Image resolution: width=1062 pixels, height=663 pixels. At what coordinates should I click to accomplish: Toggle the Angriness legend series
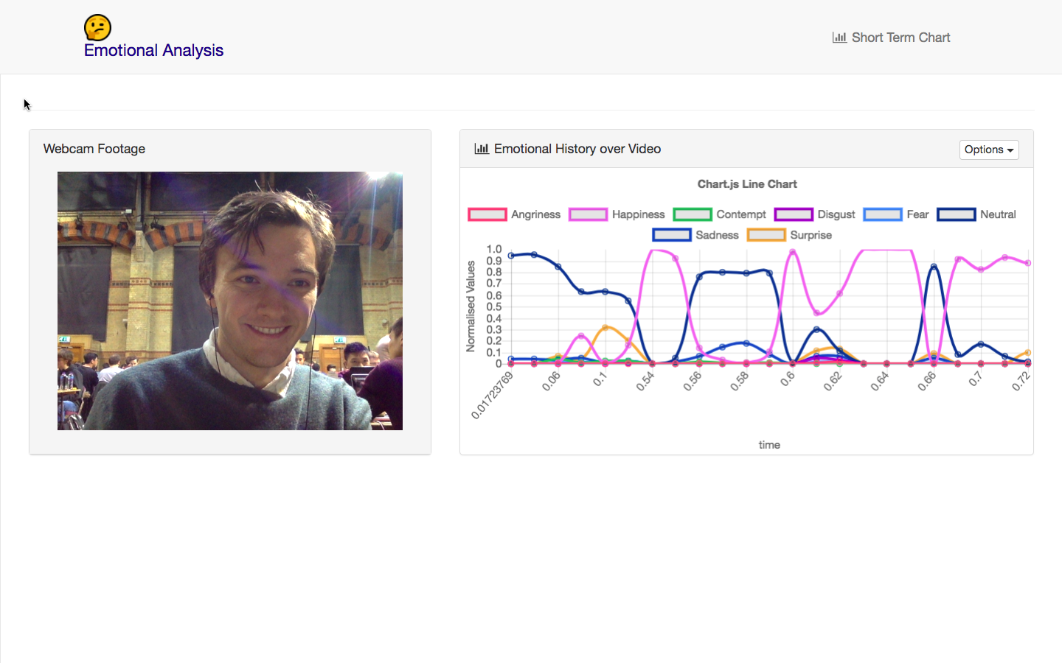click(514, 214)
